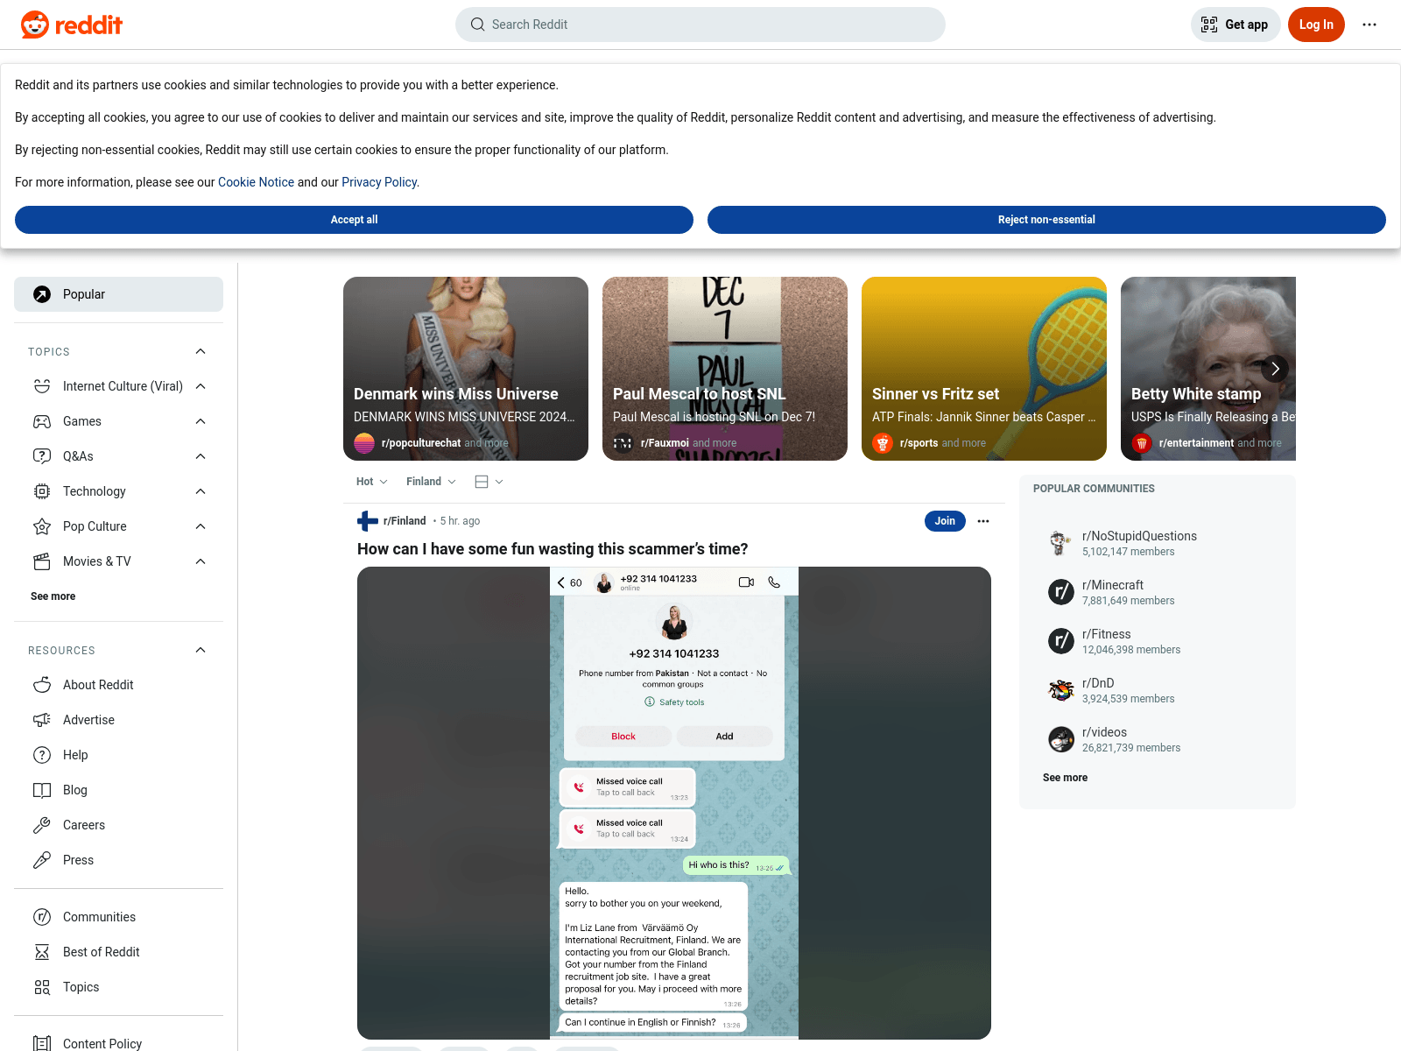The height and width of the screenshot is (1051, 1401).
Task: Click the Topics grid icon
Action: [x=42, y=987]
